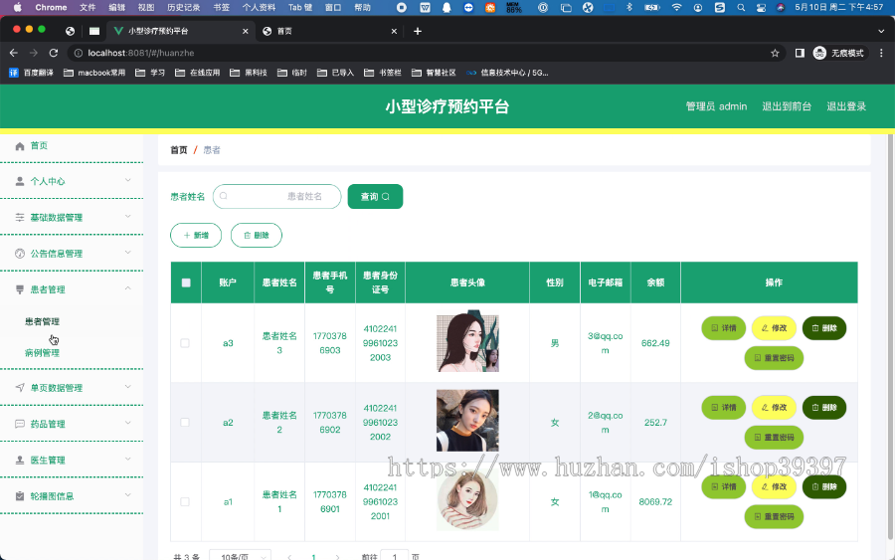895x560 pixels.
Task: Expand the 医生管理 menu chevron
Action: point(128,459)
